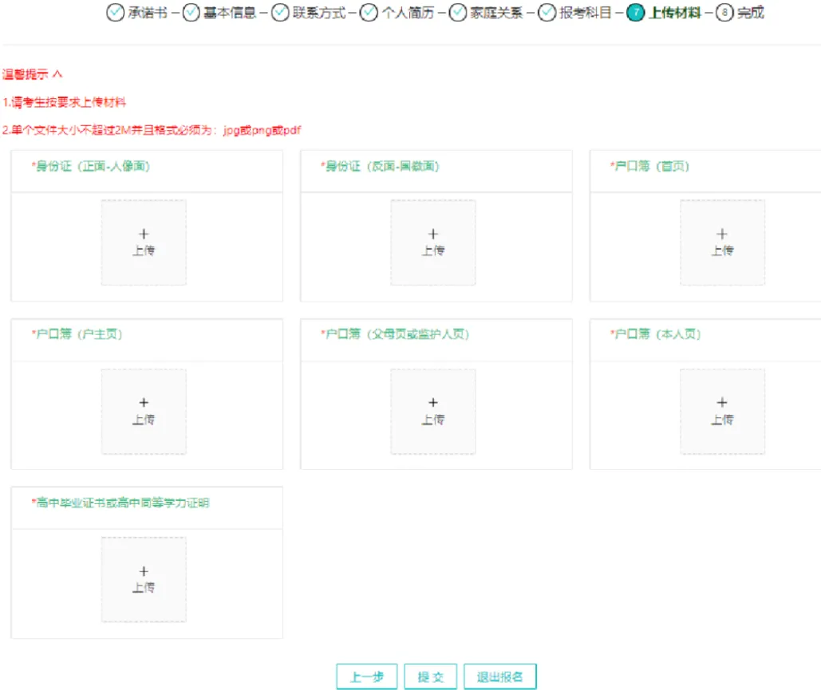This screenshot has width=821, height=690.
Task: Open the 报考科目 step label
Action: coord(586,13)
